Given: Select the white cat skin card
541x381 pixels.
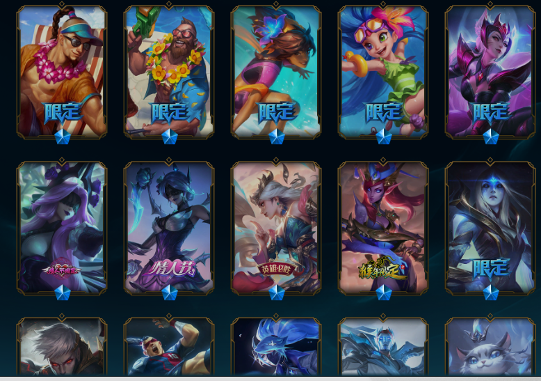Looking at the screenshot, I should pos(490,346).
